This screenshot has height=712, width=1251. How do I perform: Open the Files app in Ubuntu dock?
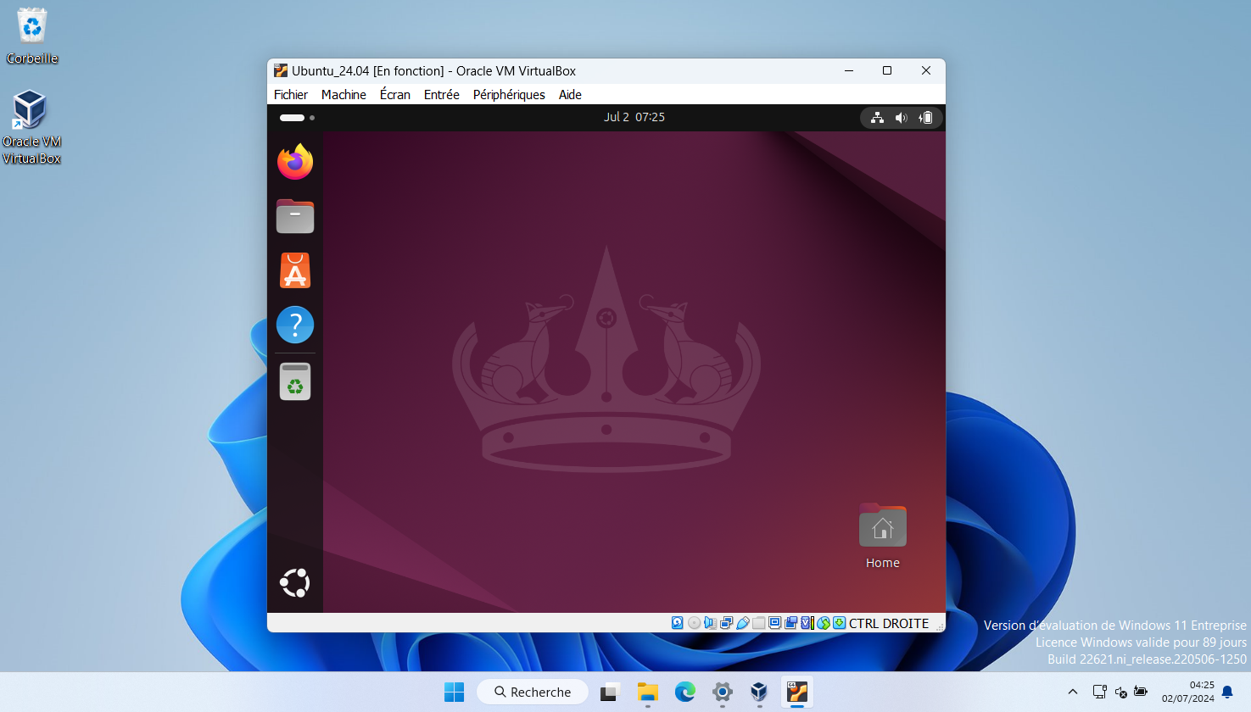[x=295, y=216]
